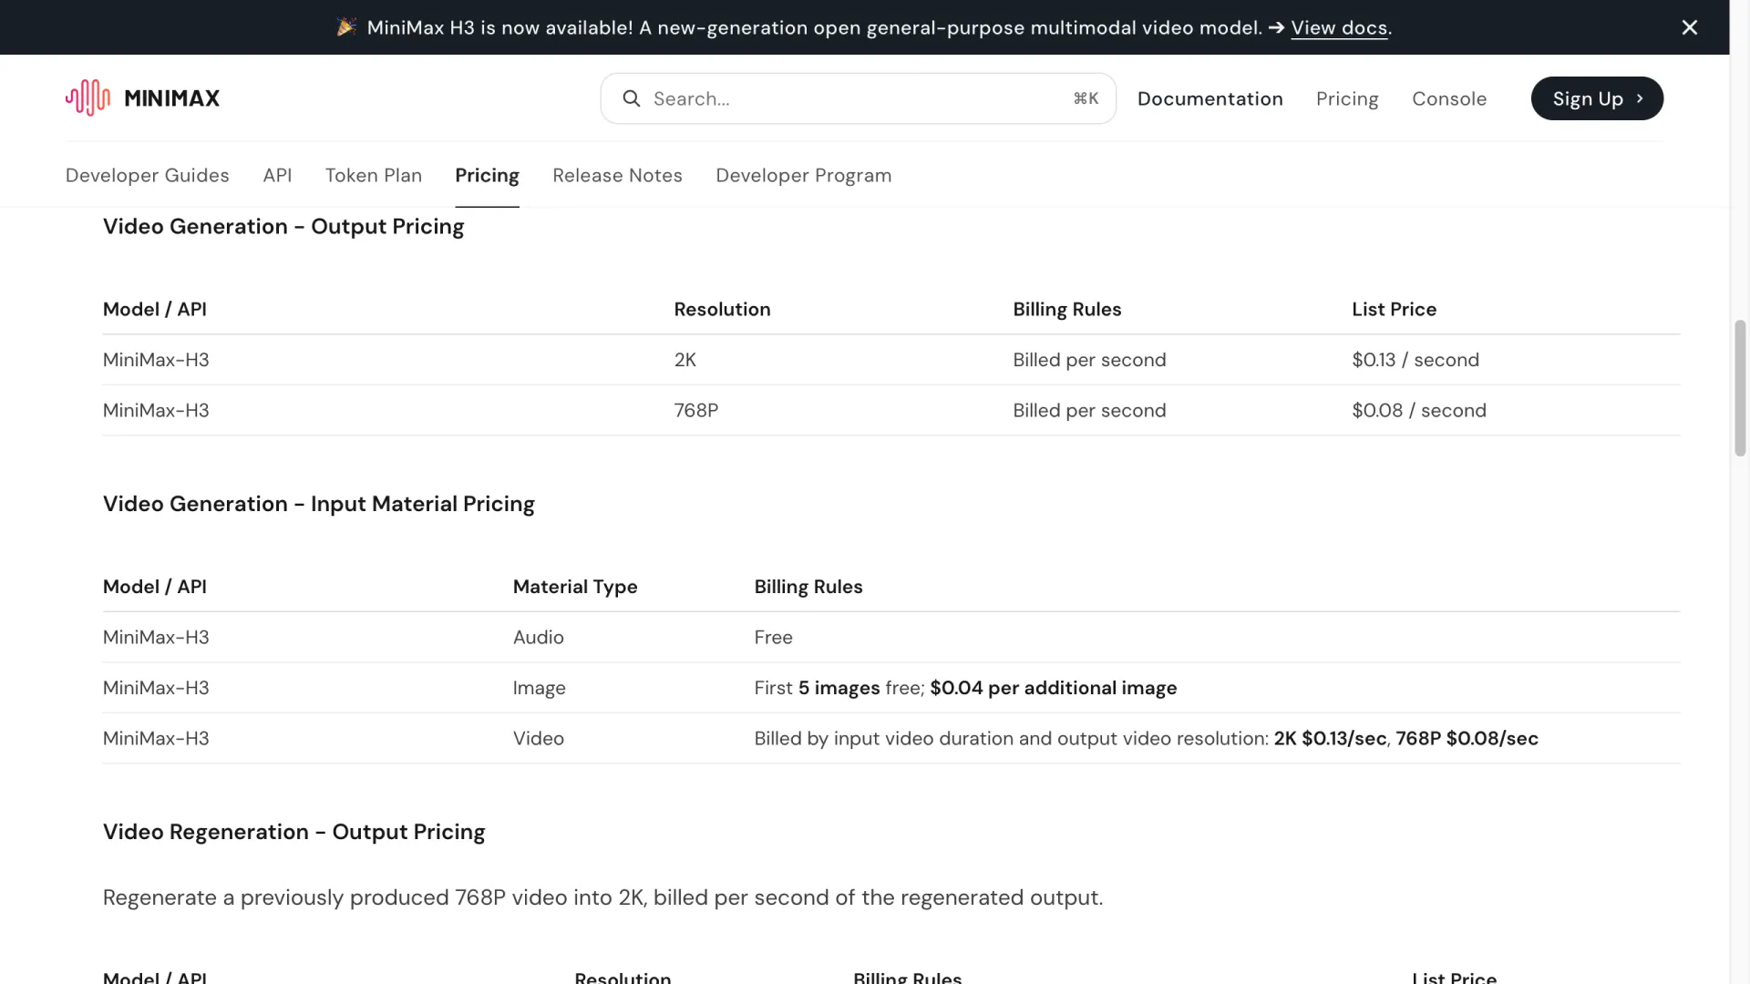Image resolution: width=1750 pixels, height=984 pixels.
Task: Click '768P $0.08/sec' in Video row
Action: tap(1467, 738)
